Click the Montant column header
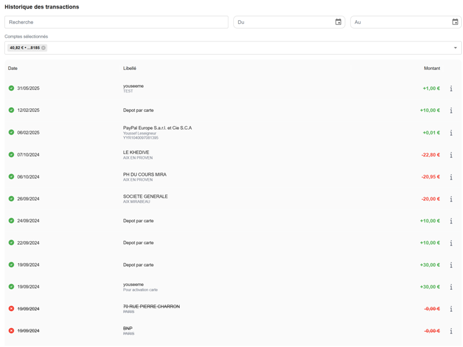 click(431, 68)
